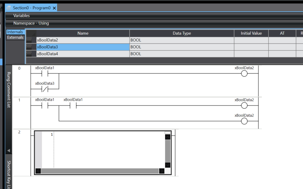Close the Section0 - Program0 tab

(54, 8)
